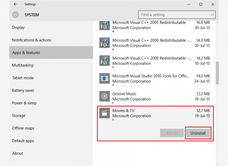Click the icon of the 14.2 MB Visual C++ 2008 entry
228x166 pixels.
105,61
